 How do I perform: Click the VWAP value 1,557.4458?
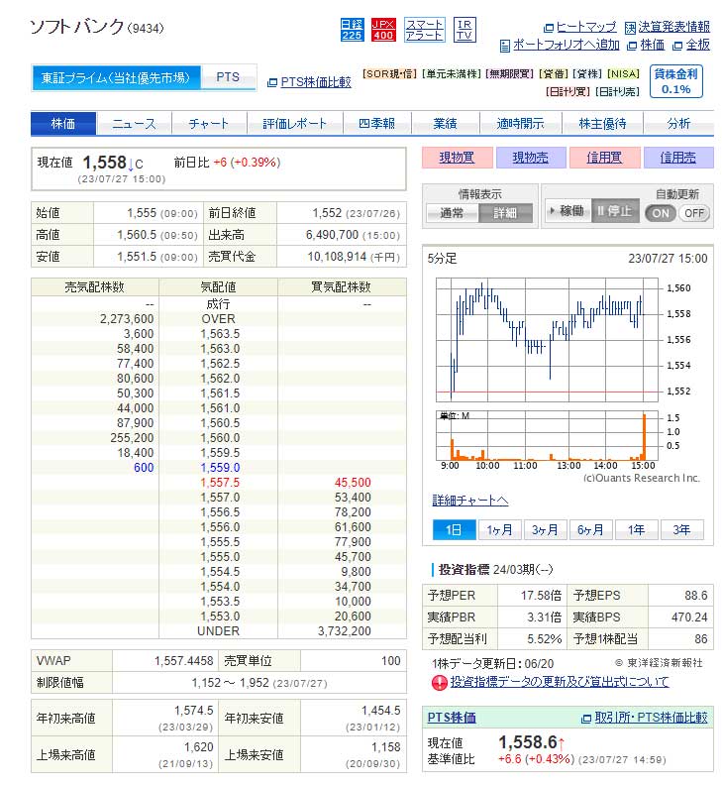click(183, 661)
